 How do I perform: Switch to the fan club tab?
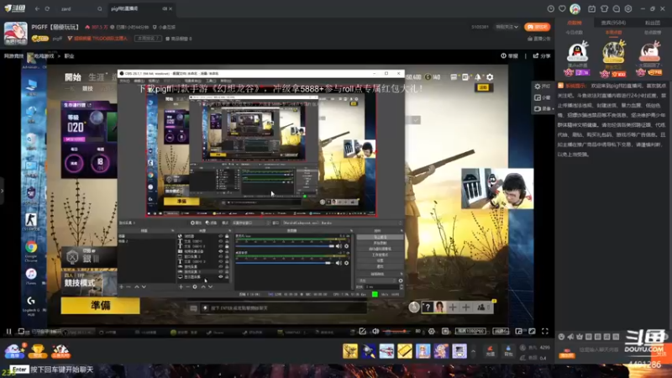653,23
